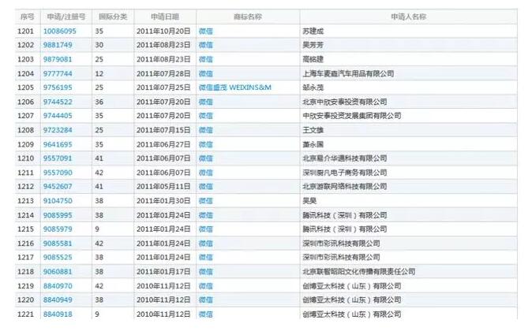Select serial number 1201
The height and width of the screenshot is (331, 532).
tap(26, 32)
